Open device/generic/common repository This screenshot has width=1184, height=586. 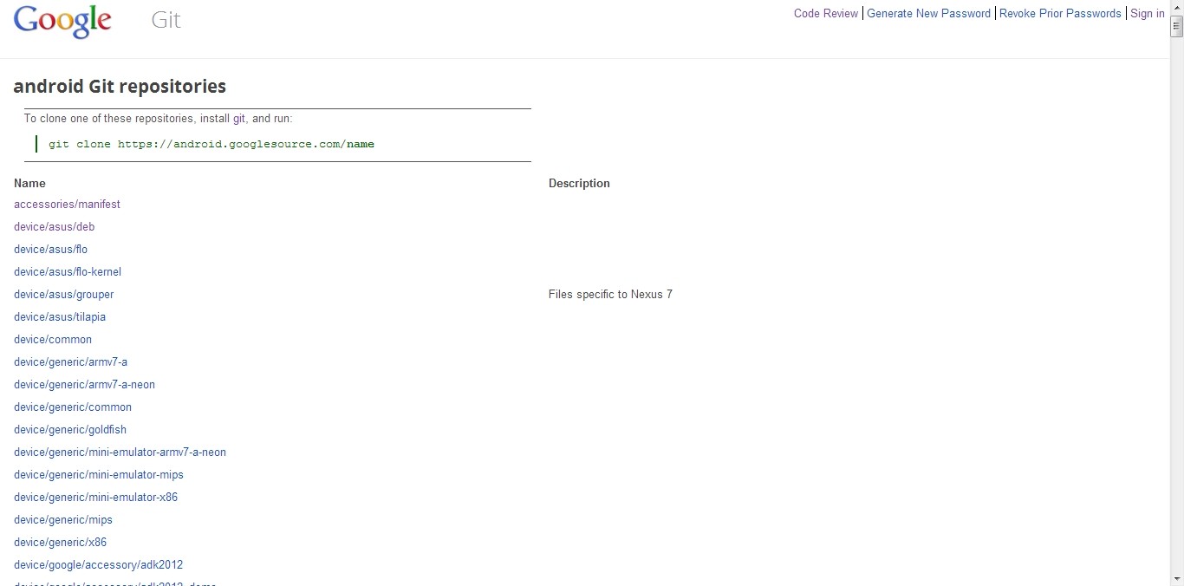[73, 407]
